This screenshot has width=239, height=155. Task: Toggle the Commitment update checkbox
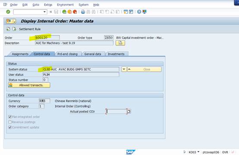(x=10, y=127)
